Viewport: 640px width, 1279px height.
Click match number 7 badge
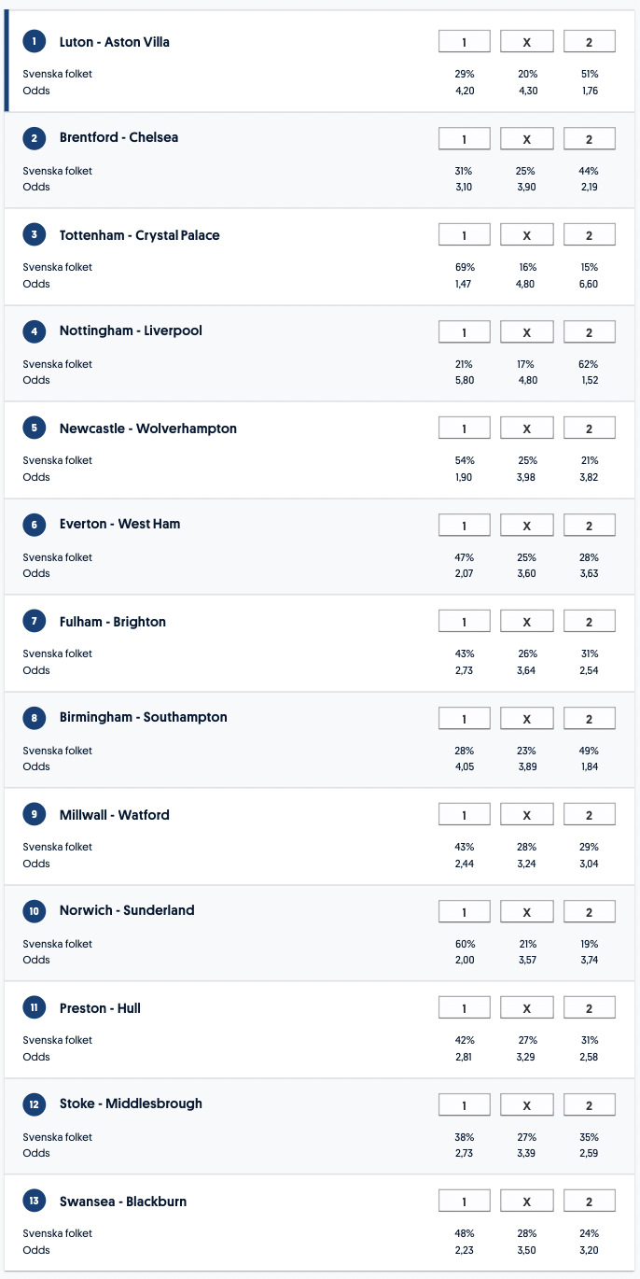click(x=35, y=622)
